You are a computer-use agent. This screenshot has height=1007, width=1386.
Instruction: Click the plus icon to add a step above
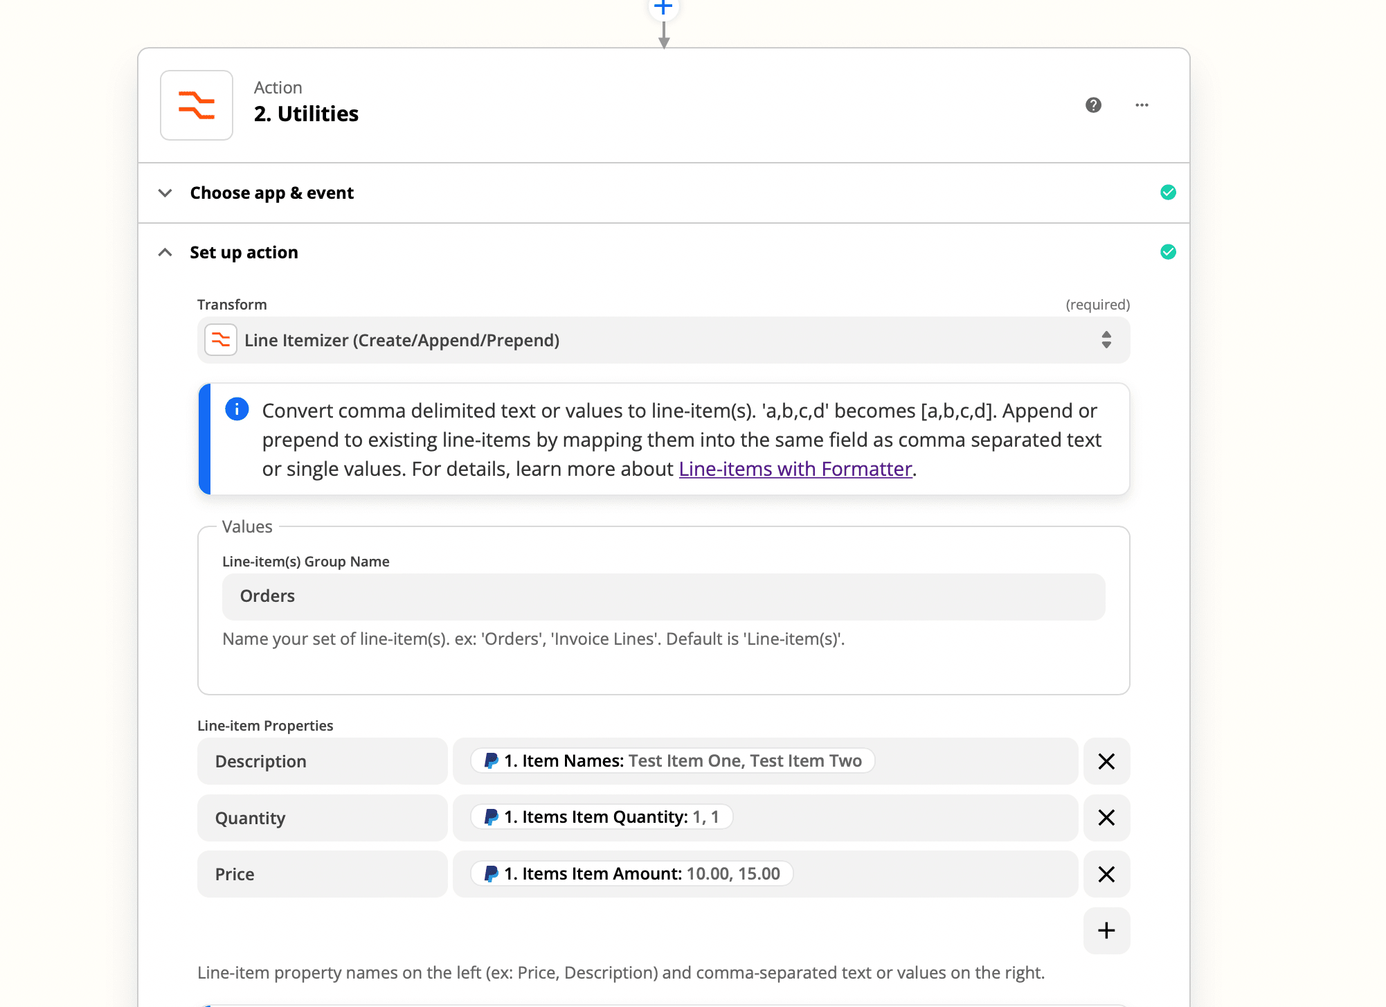pos(663,8)
